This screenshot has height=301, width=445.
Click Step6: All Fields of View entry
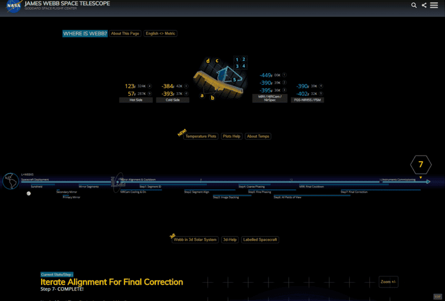(x=288, y=197)
